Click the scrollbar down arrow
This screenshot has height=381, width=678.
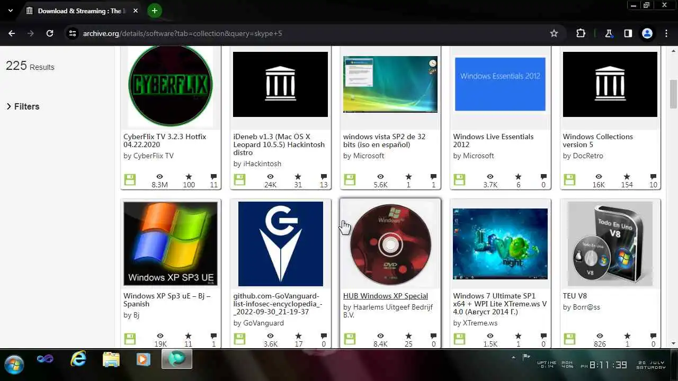pos(673,343)
